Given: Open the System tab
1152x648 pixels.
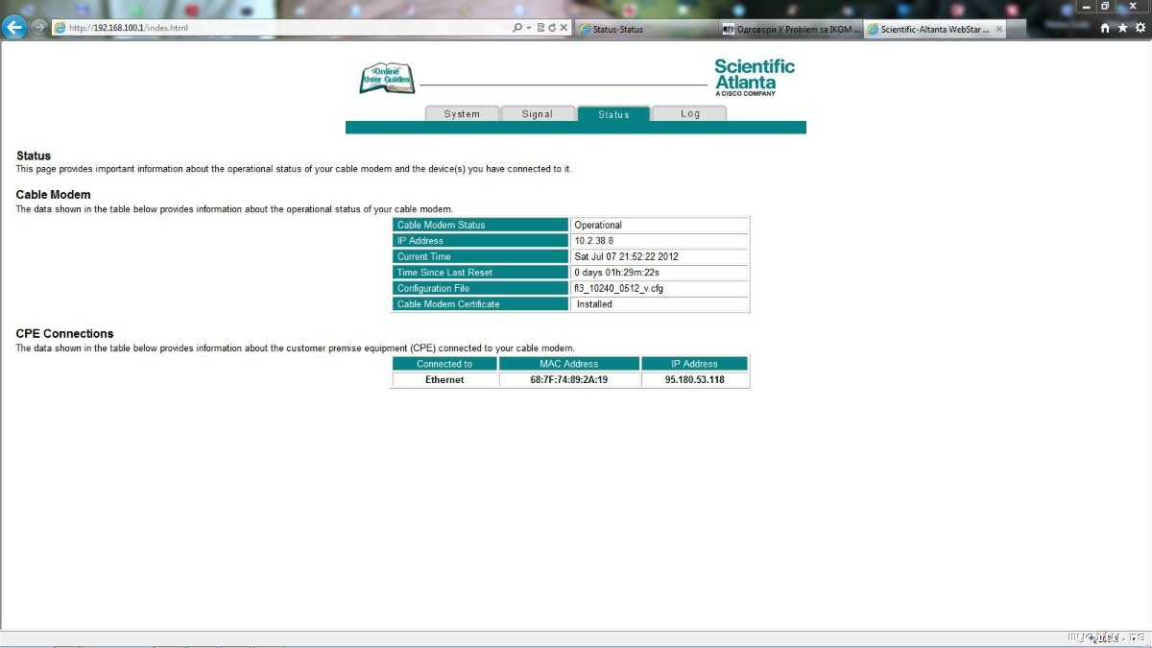Looking at the screenshot, I should click(462, 113).
